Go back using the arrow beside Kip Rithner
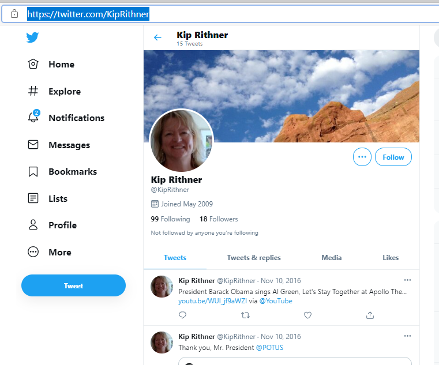 [157, 37]
